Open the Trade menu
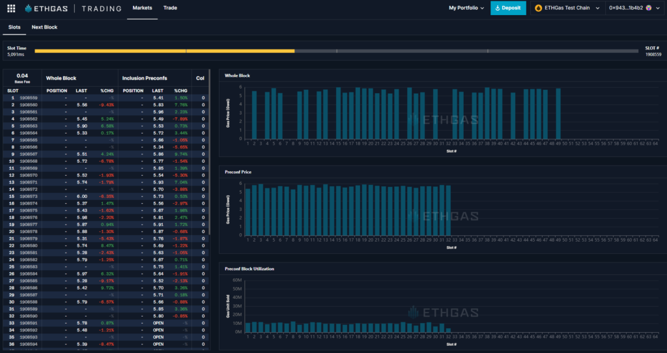The image size is (667, 353). pyautogui.click(x=170, y=8)
